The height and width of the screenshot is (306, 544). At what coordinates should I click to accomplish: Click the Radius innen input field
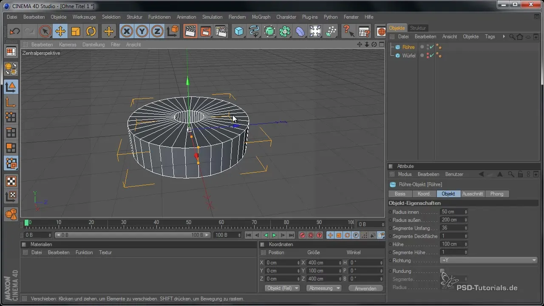click(x=452, y=212)
